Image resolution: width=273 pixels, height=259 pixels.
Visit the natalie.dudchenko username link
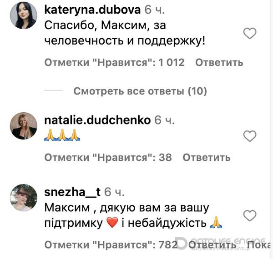point(97,120)
